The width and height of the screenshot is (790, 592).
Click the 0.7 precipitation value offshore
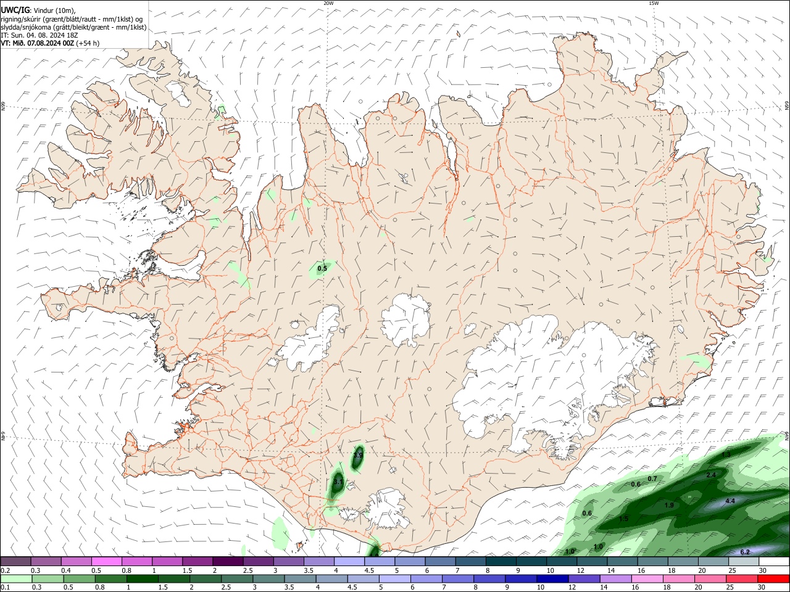coord(652,479)
